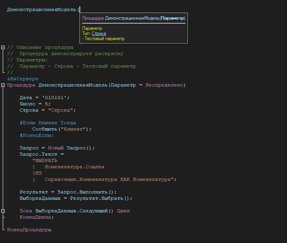Click the '// Параметры:' comment line
Image resolution: width=287 pixels, height=243 pixels.
pyautogui.click(x=27, y=60)
